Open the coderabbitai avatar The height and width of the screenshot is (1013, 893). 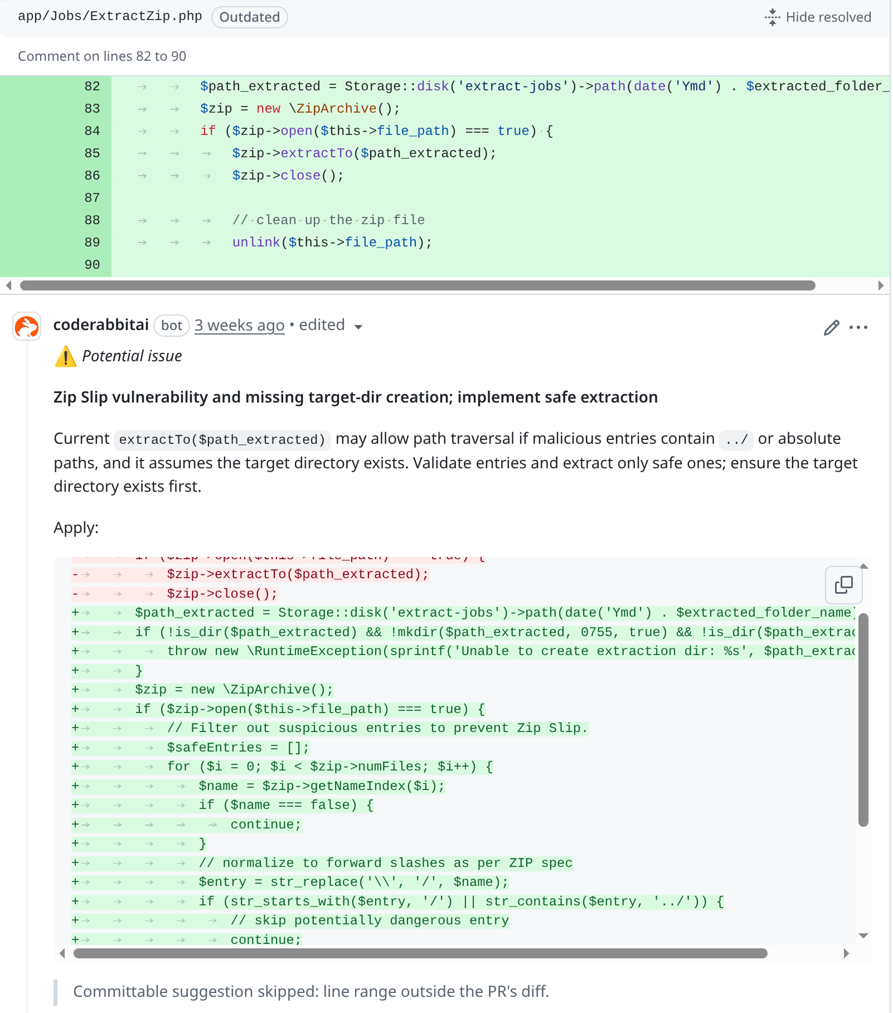point(27,326)
